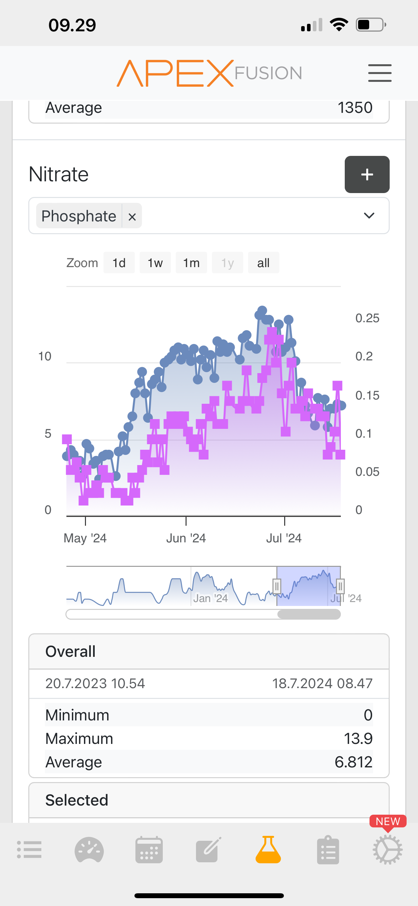Open the clipboard tasks tab
This screenshot has height=906, width=418.
[328, 850]
